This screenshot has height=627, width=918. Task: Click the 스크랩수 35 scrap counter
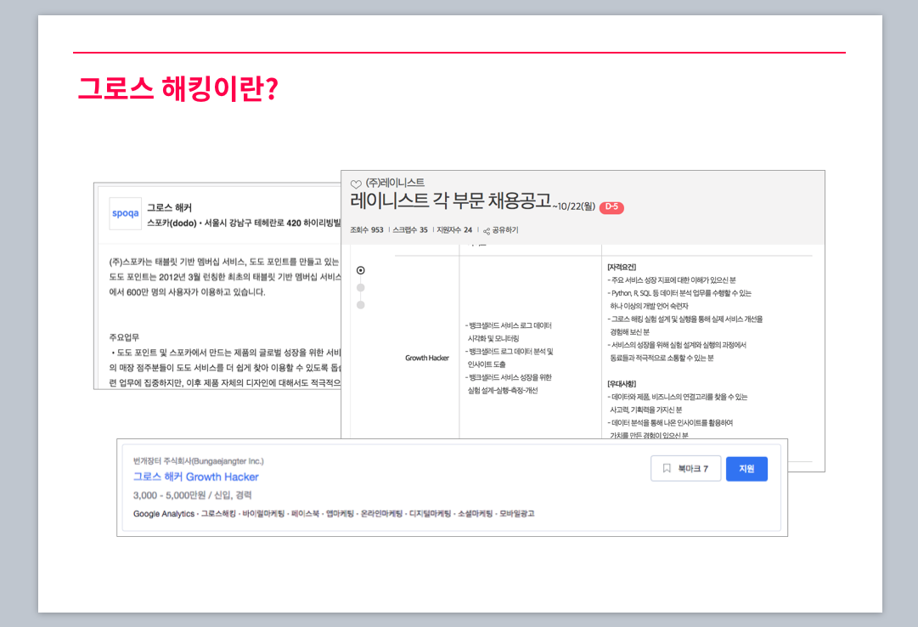[x=411, y=229]
